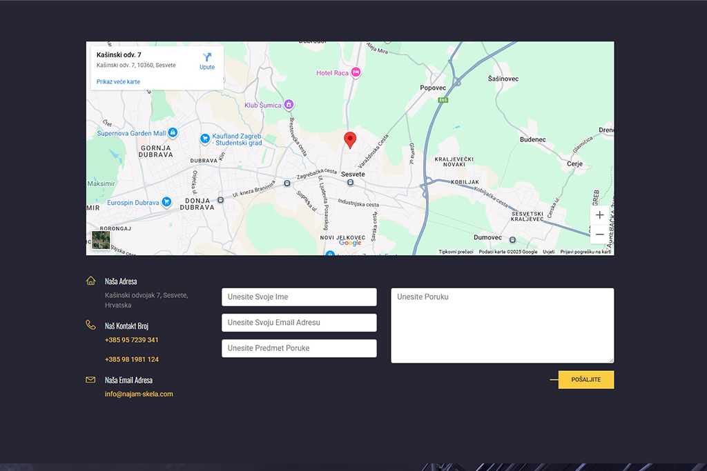Click the Hotel Raca pin on the map
Screen dimensions: 707x471
point(356,72)
